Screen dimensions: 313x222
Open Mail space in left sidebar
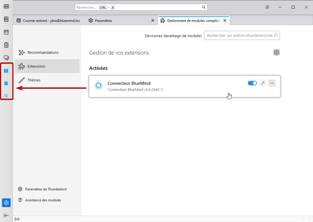(x=6, y=7)
